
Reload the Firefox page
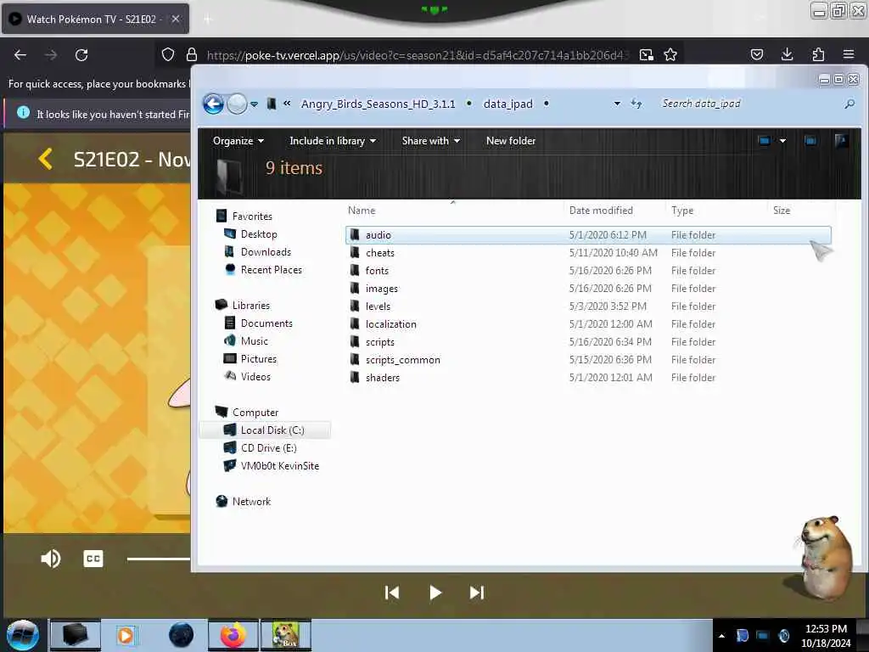coord(81,55)
